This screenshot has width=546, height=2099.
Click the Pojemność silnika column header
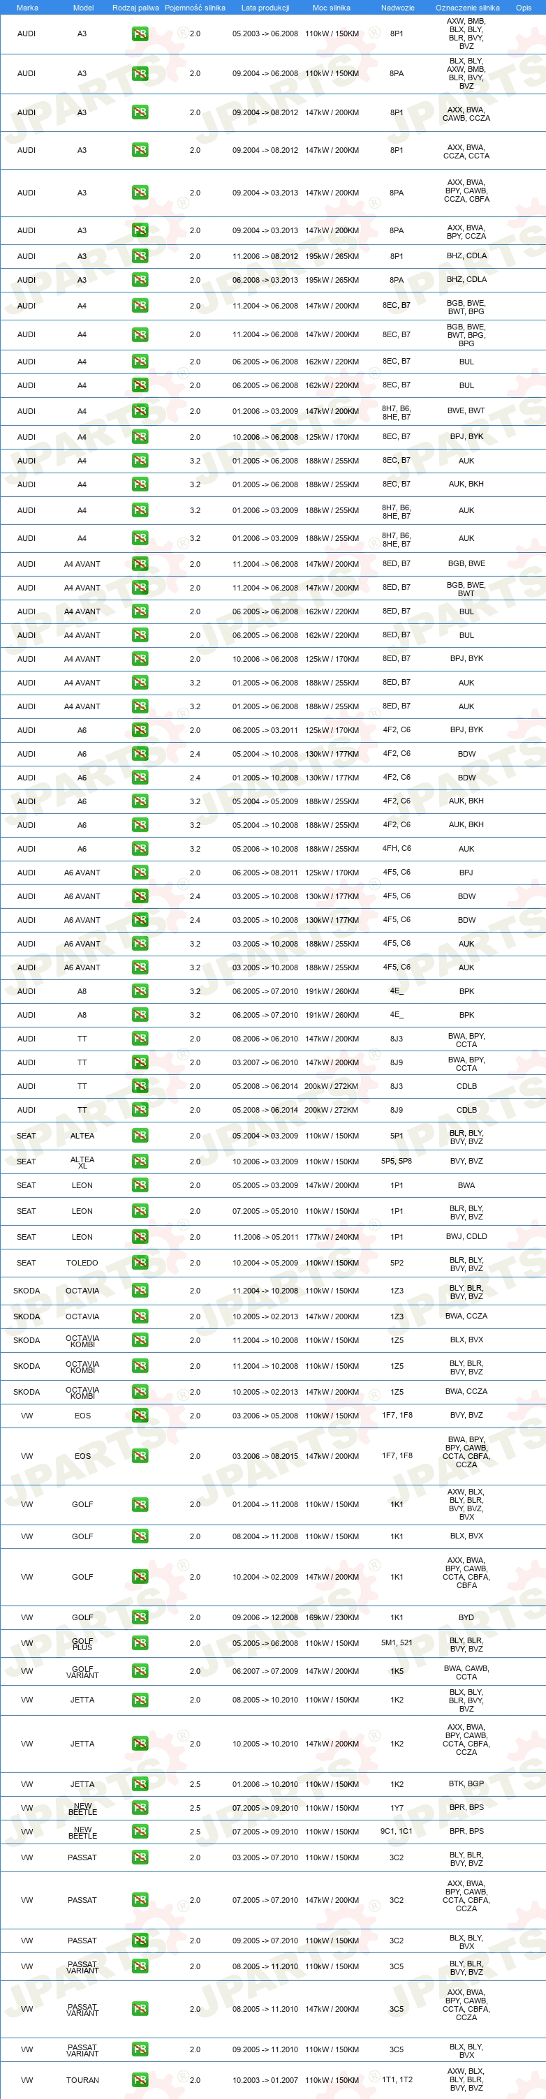click(195, 8)
